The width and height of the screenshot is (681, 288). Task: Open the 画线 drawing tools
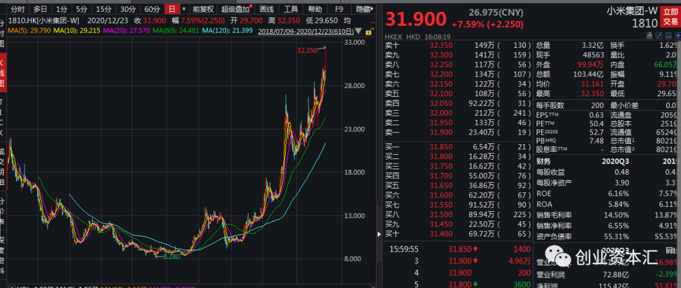tap(266, 9)
